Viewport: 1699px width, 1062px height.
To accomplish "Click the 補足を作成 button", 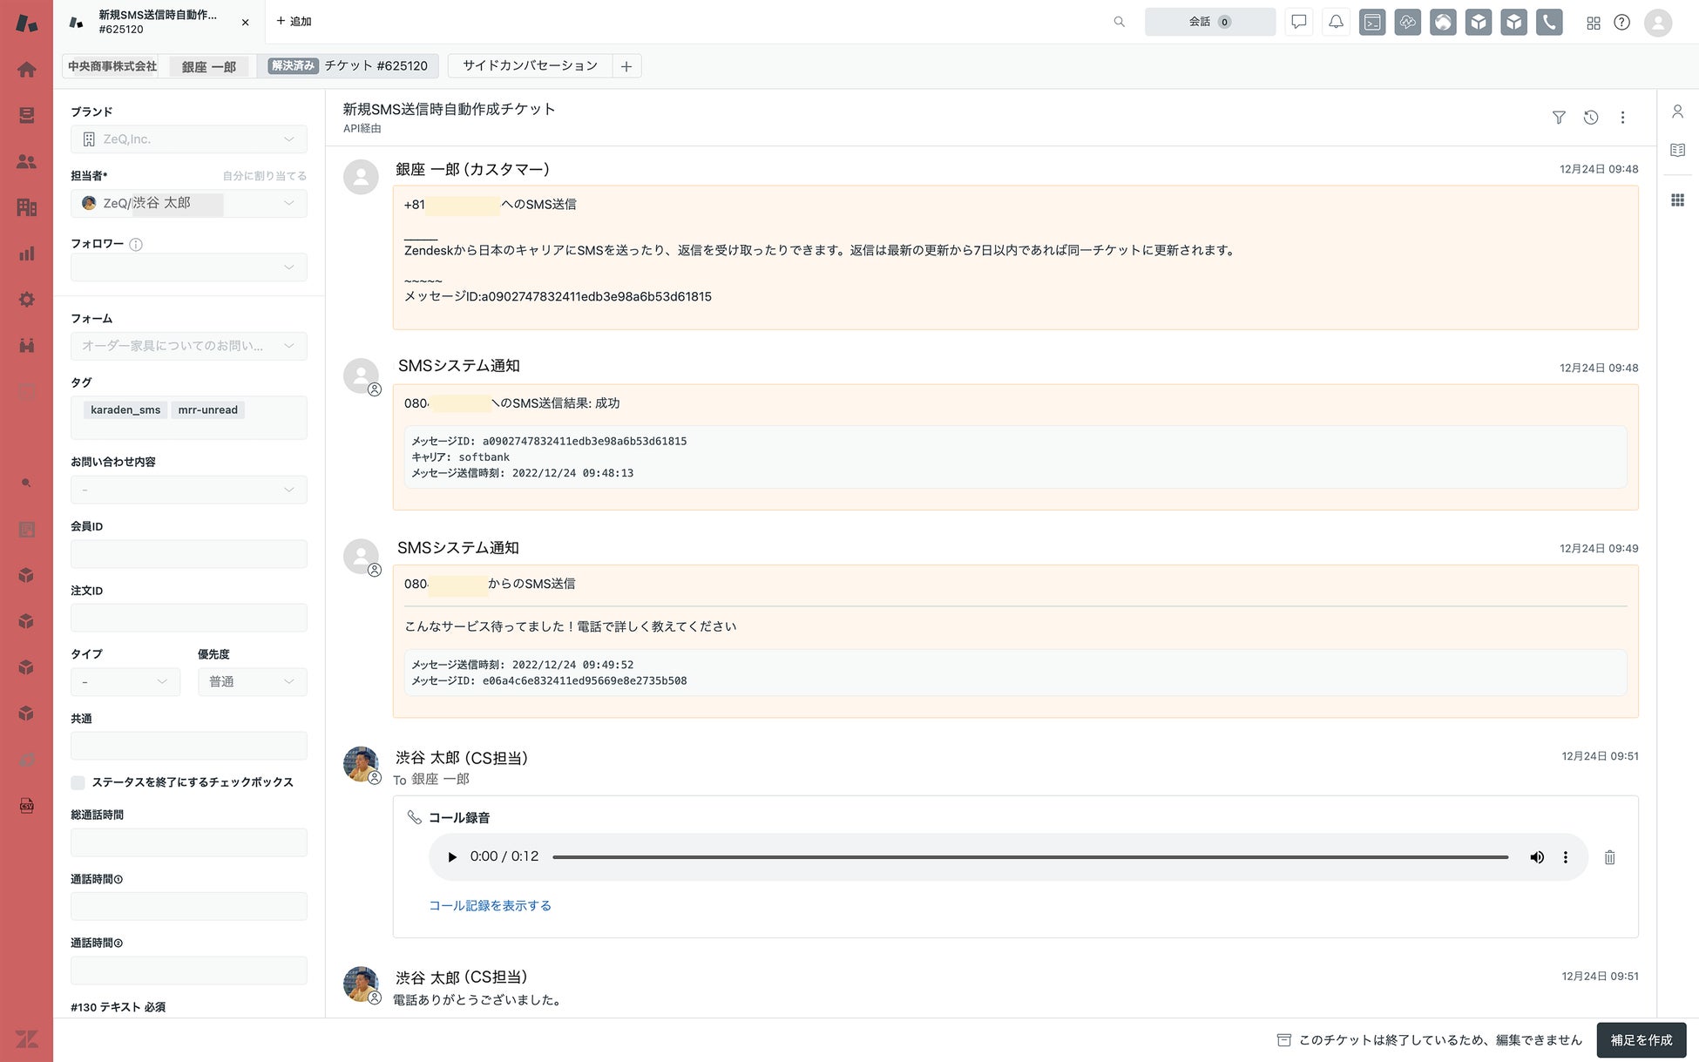I will (x=1641, y=1040).
